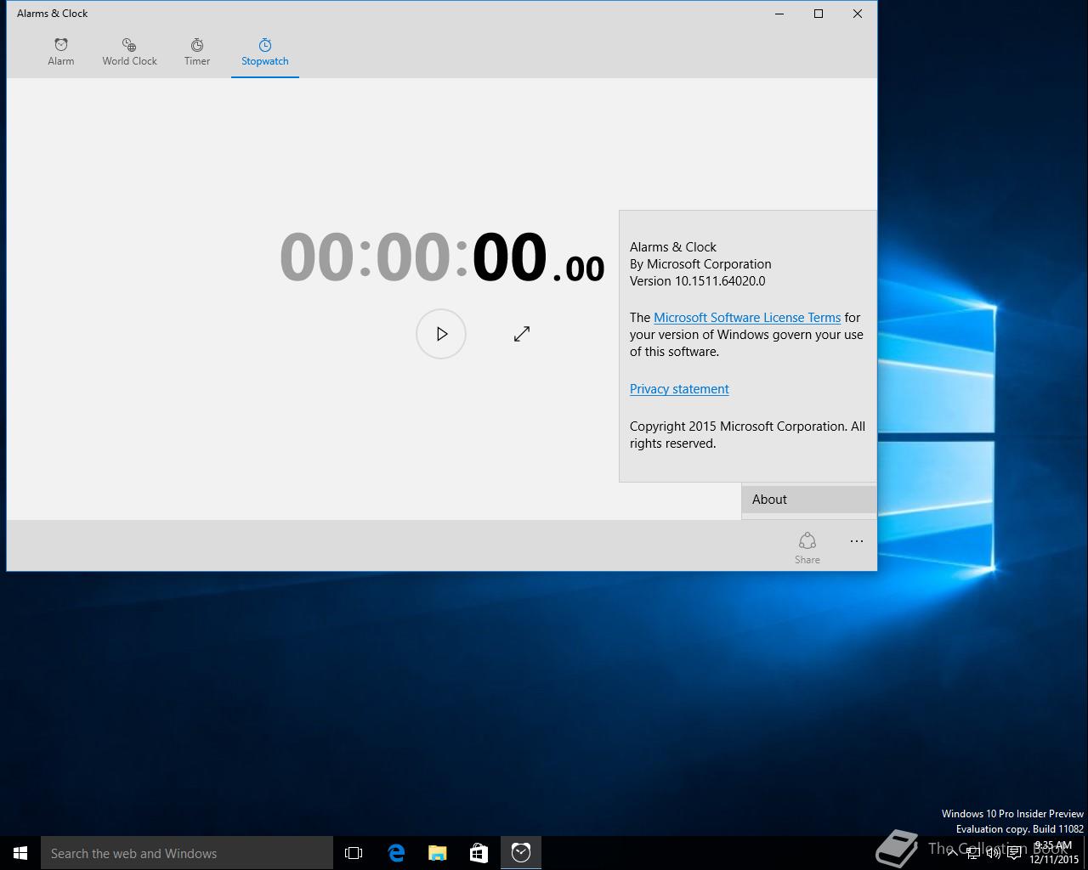The height and width of the screenshot is (870, 1088).
Task: Select Alarms & Clock taskbar icon
Action: 521,853
